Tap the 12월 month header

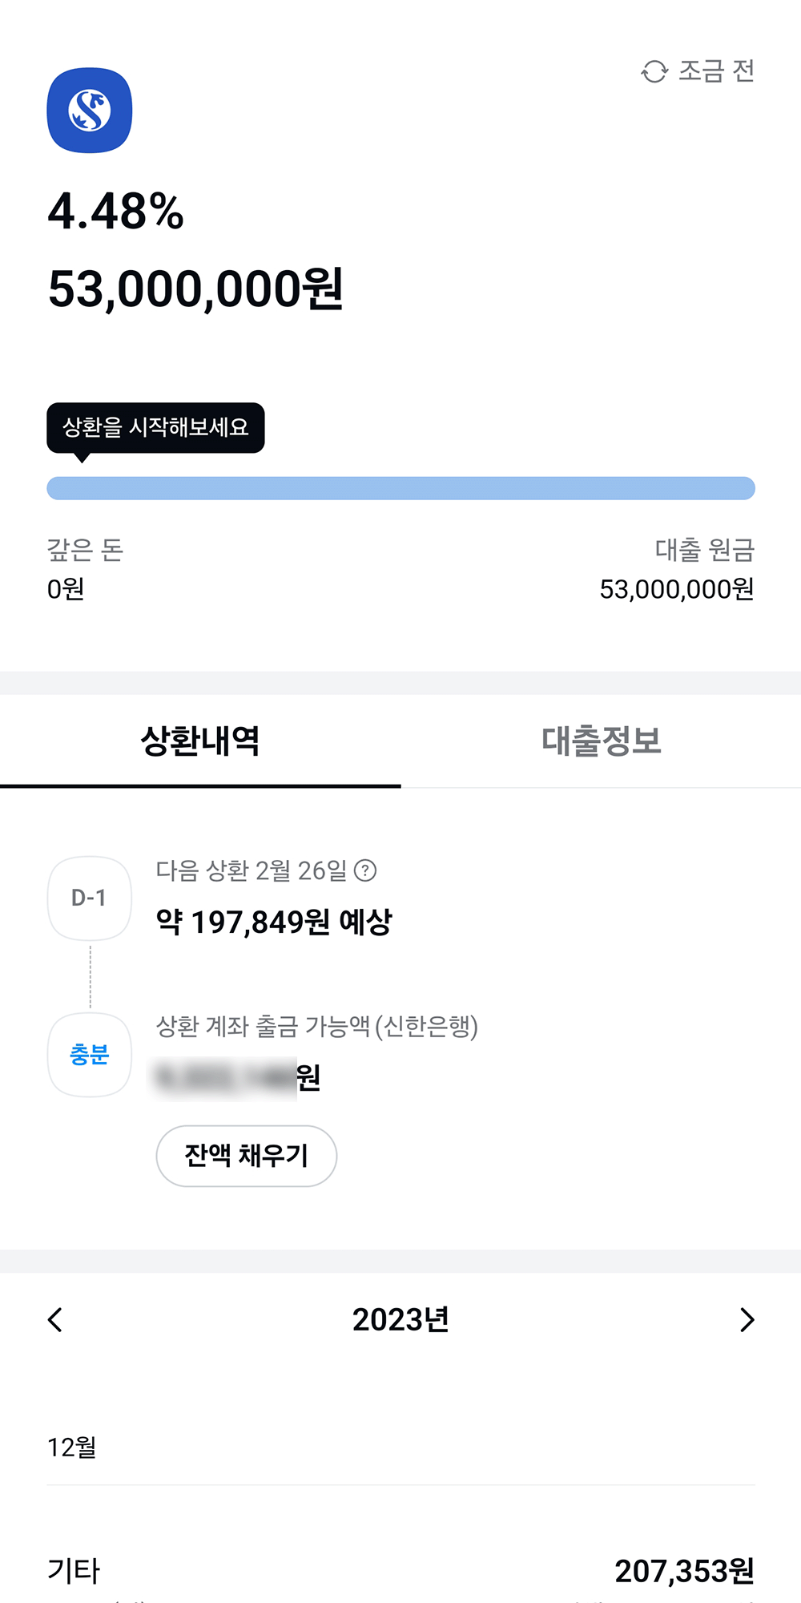[72, 1448]
